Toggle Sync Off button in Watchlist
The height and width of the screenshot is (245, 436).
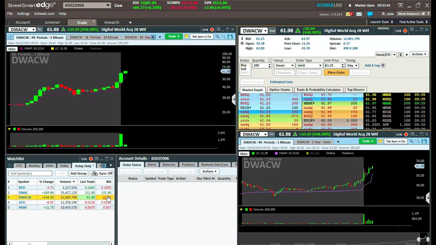[x=102, y=174]
